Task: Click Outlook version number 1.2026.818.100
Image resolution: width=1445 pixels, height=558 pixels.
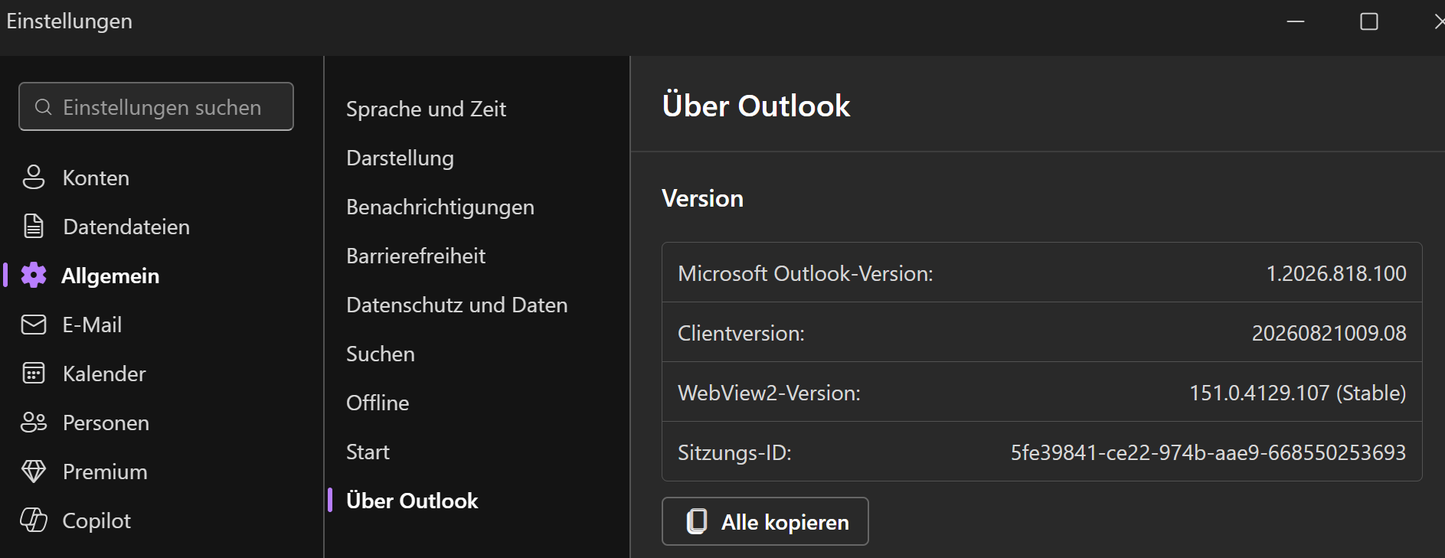Action: tap(1336, 273)
